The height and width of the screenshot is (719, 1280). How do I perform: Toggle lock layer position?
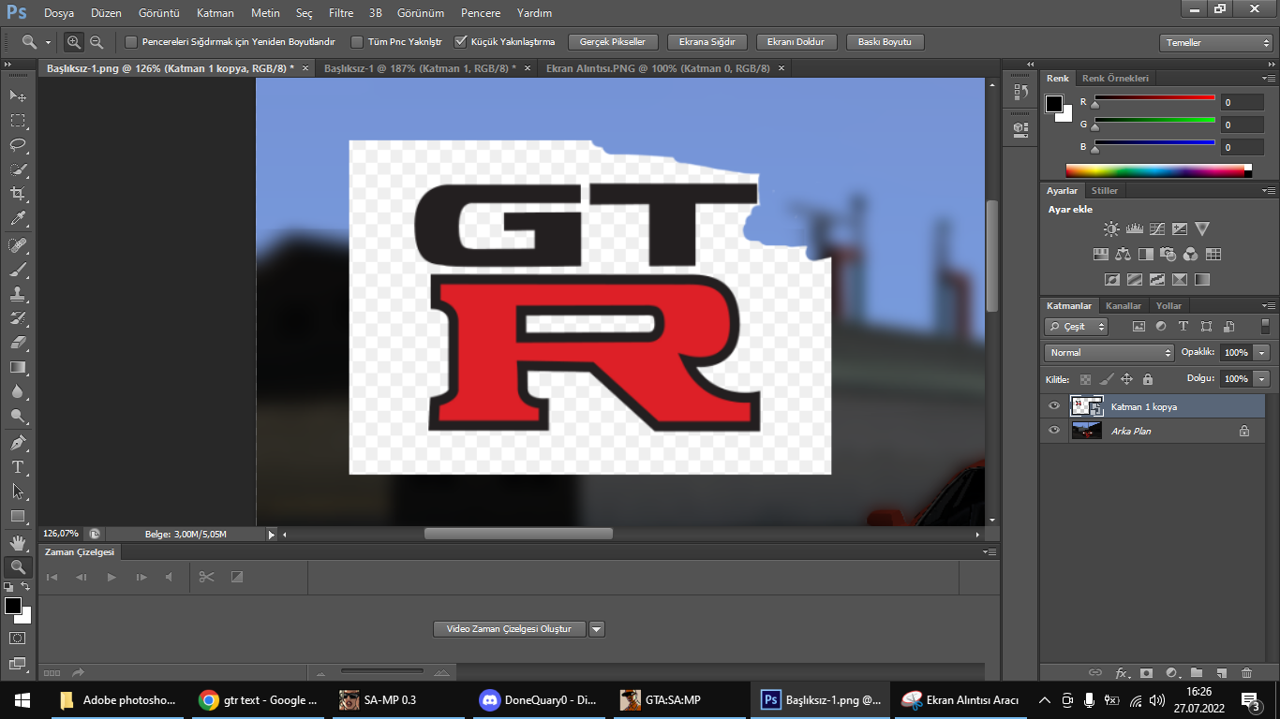[1126, 379]
